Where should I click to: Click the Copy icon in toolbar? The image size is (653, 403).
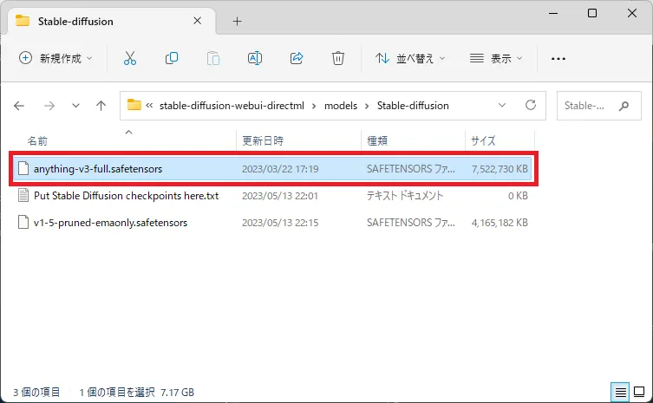point(172,58)
